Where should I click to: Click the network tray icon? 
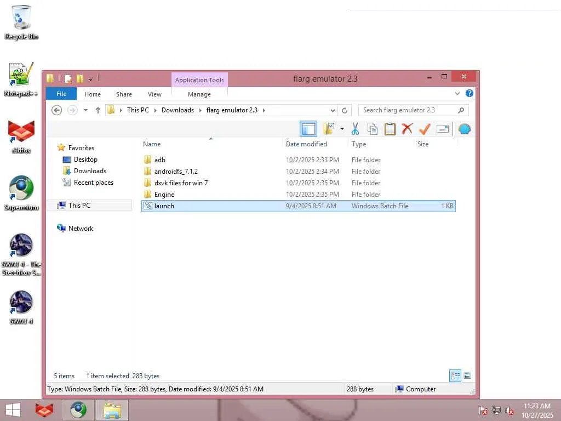tap(496, 410)
